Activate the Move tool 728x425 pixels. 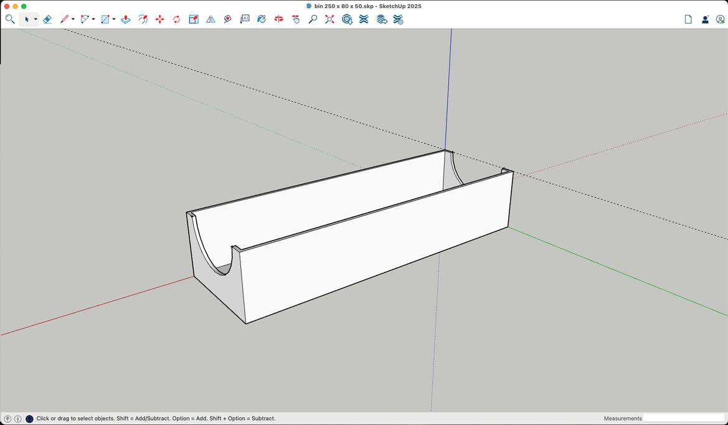(160, 19)
